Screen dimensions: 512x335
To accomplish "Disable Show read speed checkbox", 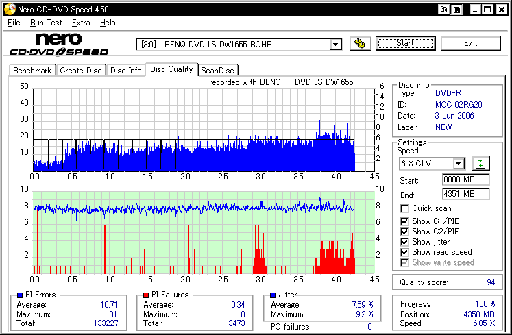I will [x=404, y=252].
